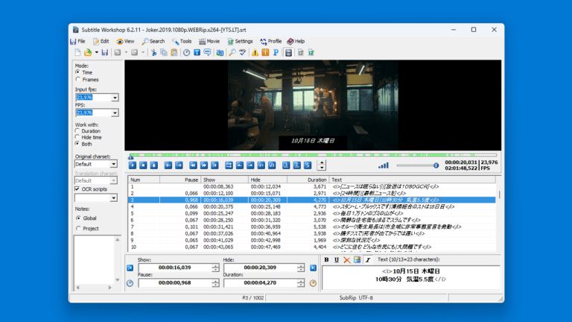This screenshot has width=572, height=322.
Task: Choose Work with Both radio button
Action: click(x=77, y=144)
